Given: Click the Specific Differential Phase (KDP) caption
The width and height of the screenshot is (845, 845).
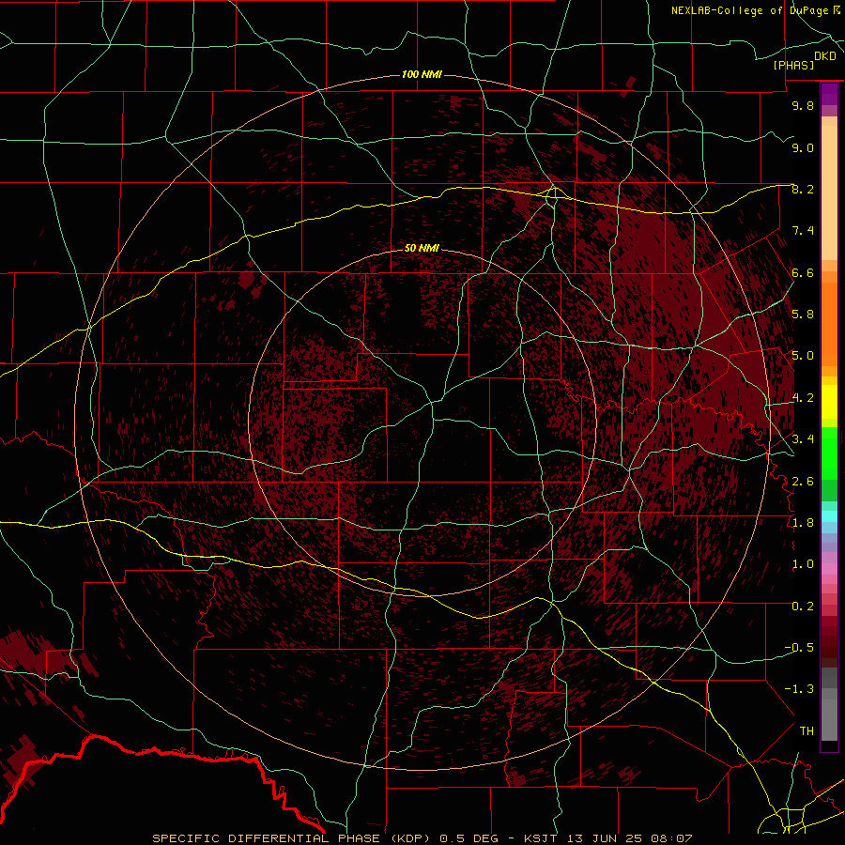Looking at the screenshot, I should coord(293,838).
